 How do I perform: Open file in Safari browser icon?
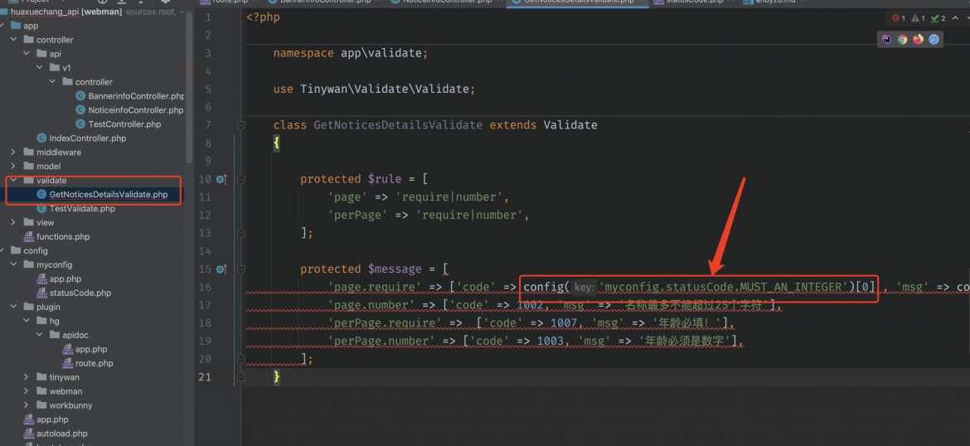point(934,40)
